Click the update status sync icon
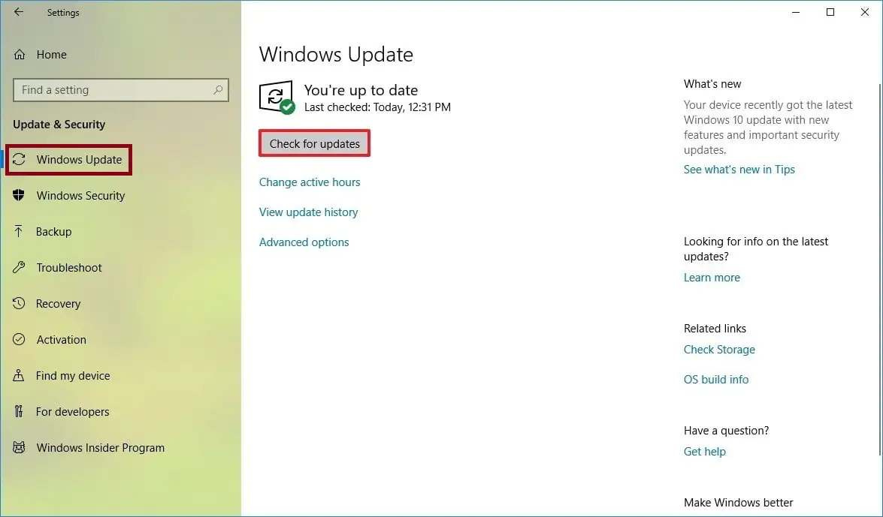The height and width of the screenshot is (517, 883). (275, 98)
